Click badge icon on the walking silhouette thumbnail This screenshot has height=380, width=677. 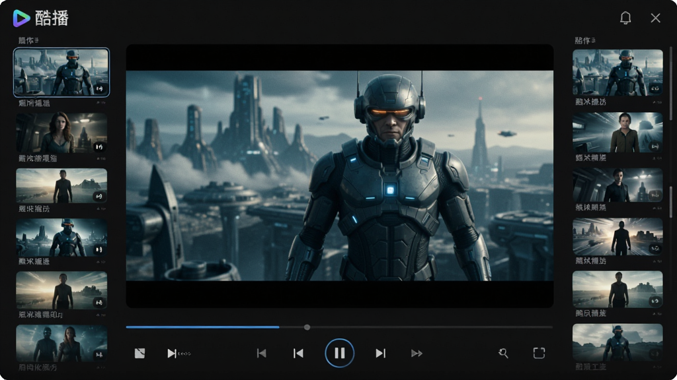655,249
